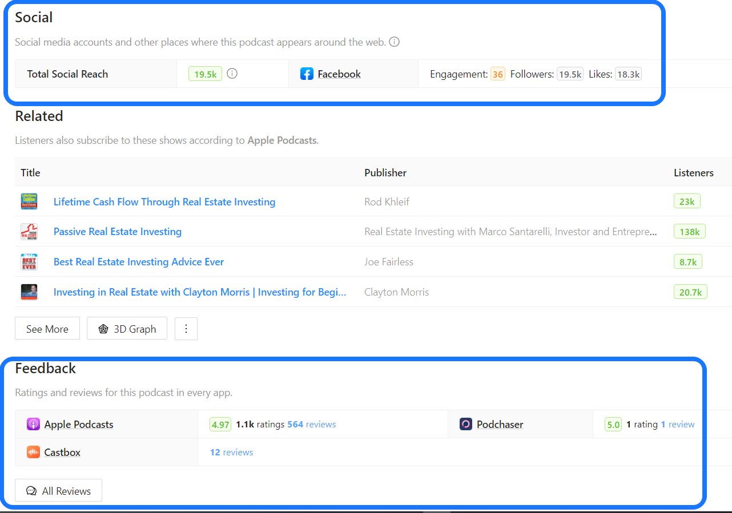Click the Podchaser logo icon
The width and height of the screenshot is (732, 513).
466,425
